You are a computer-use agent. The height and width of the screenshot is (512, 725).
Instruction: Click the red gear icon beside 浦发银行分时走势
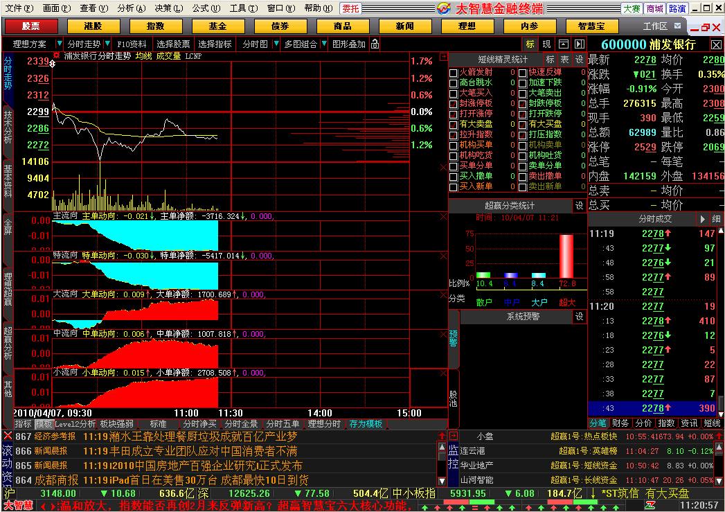56,55
